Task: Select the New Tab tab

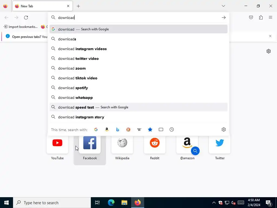Action: 42,6
